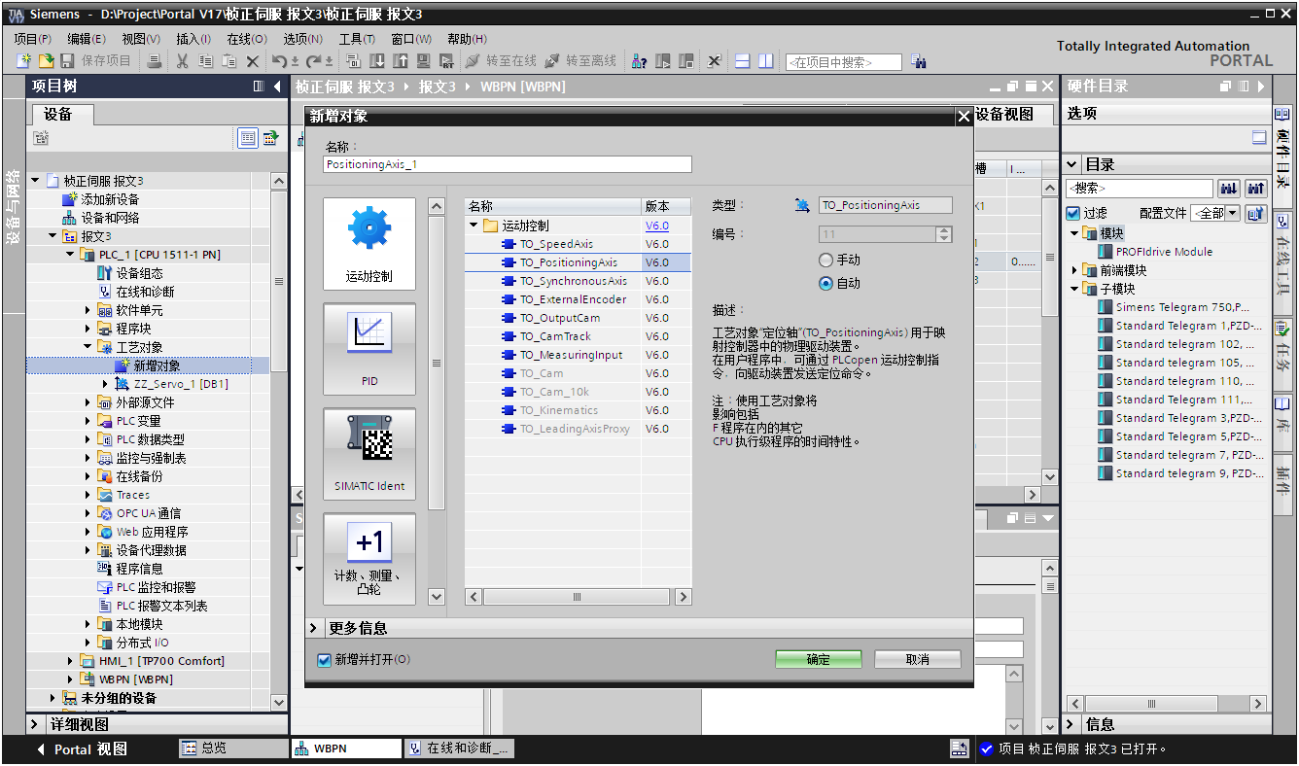1299x766 pixels.
Task: Open the 在线(O) menu
Action: 247,39
